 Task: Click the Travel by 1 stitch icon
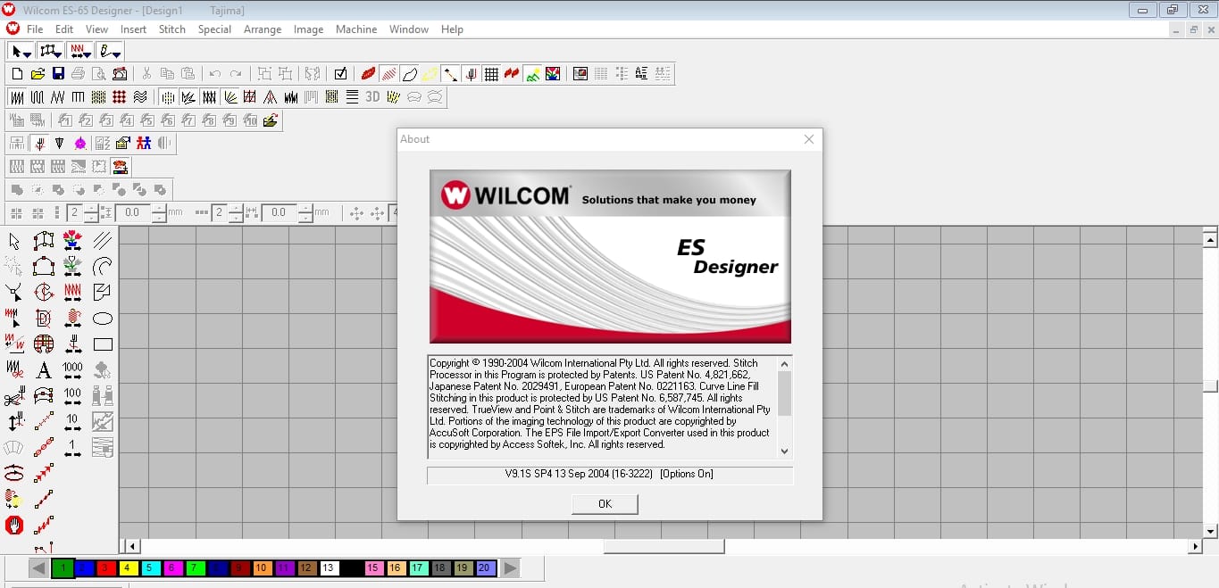(x=73, y=447)
